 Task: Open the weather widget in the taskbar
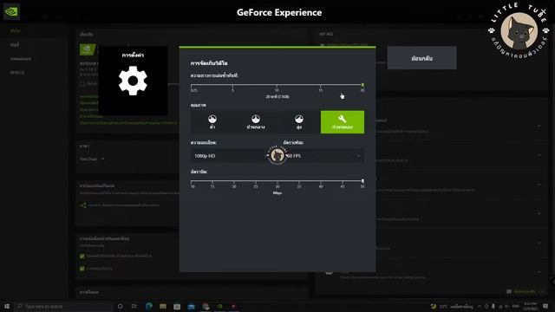tap(452, 306)
